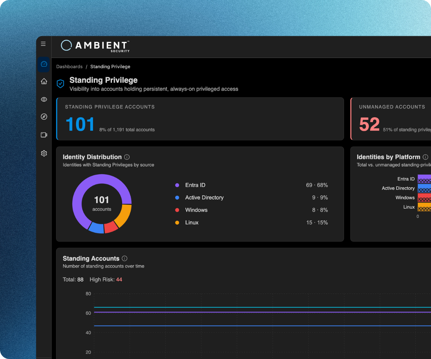Toggle the Active Directory legend entry
Screen dimensions: 431x359
coord(252,197)
